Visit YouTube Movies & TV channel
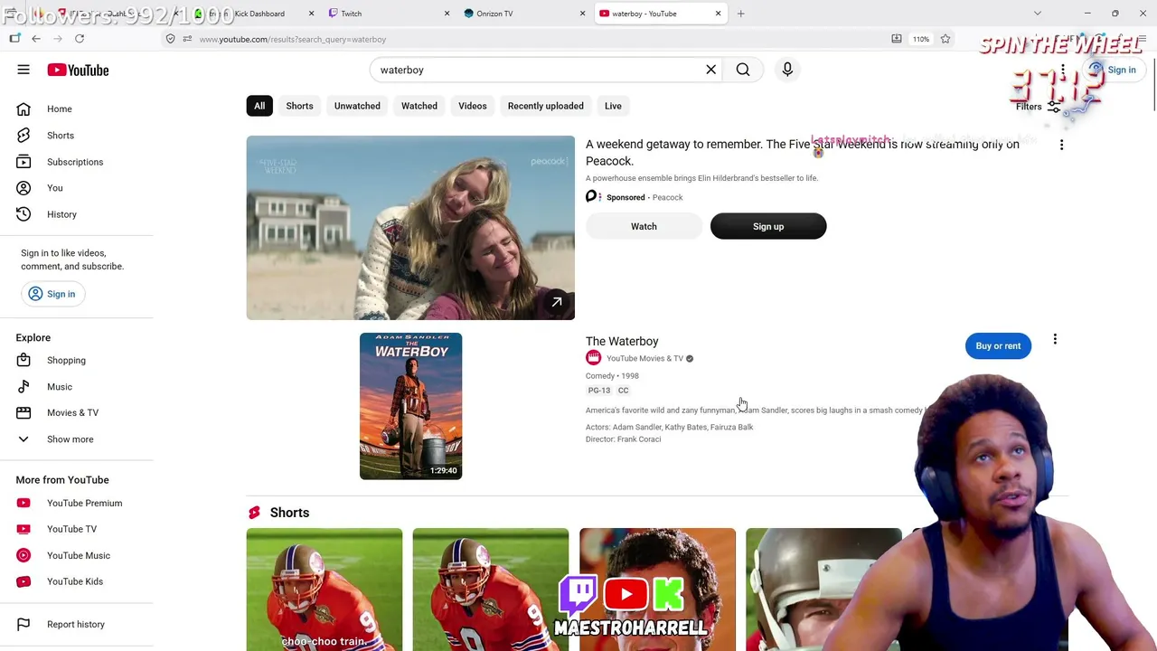 (x=644, y=359)
